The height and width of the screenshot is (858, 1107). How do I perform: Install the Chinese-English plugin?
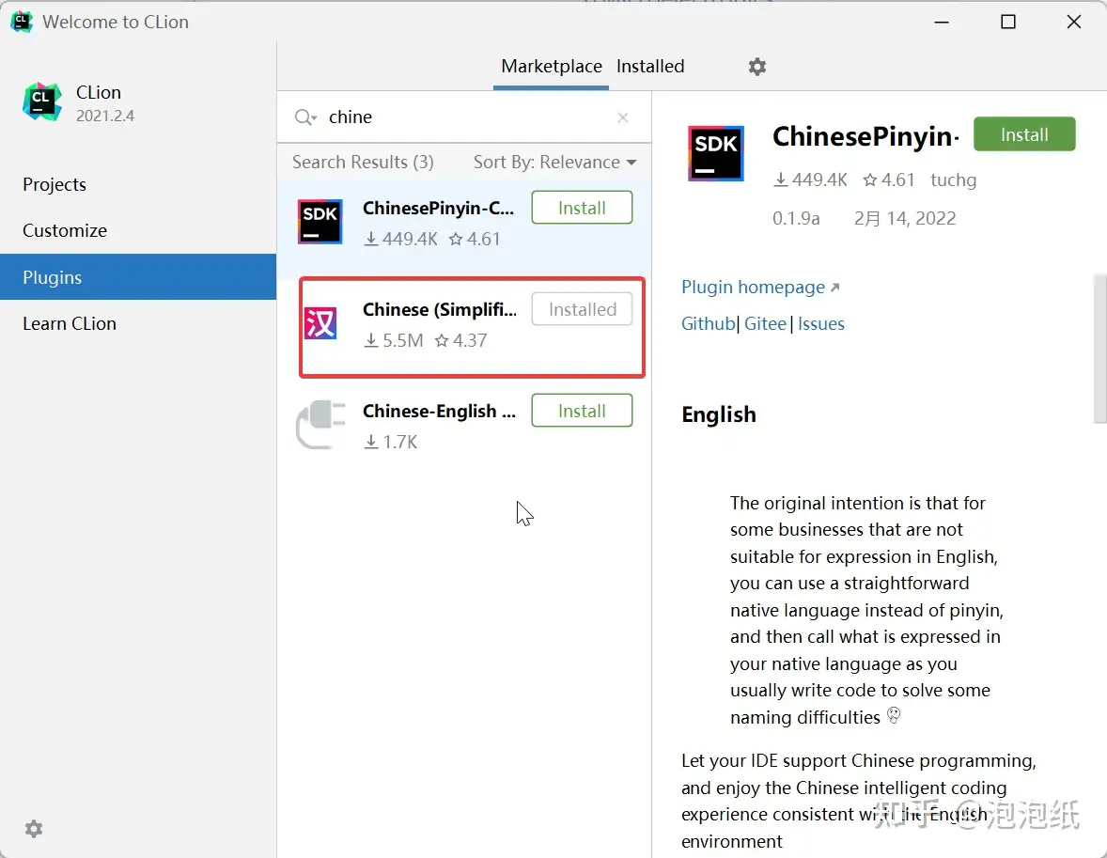pyautogui.click(x=582, y=411)
